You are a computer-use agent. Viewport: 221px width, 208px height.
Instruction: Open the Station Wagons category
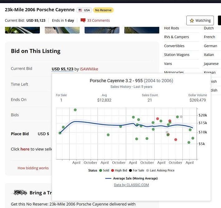pos(177,55)
